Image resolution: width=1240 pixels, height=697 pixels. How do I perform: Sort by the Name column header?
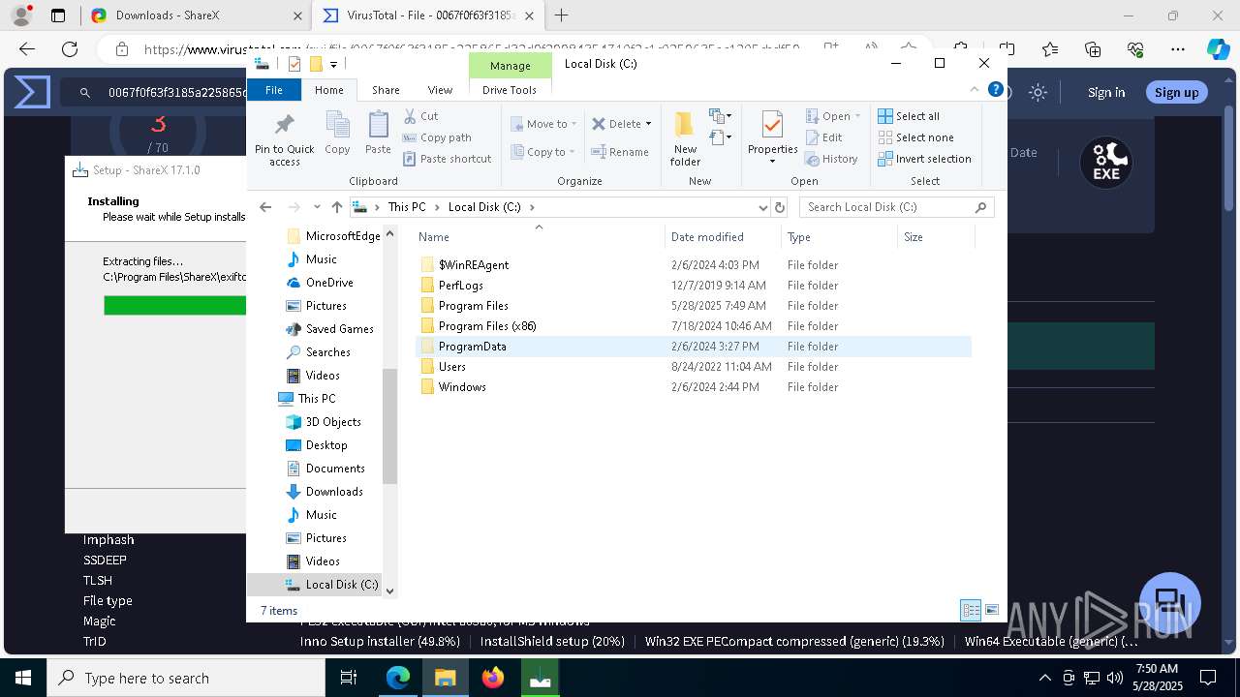(x=539, y=236)
